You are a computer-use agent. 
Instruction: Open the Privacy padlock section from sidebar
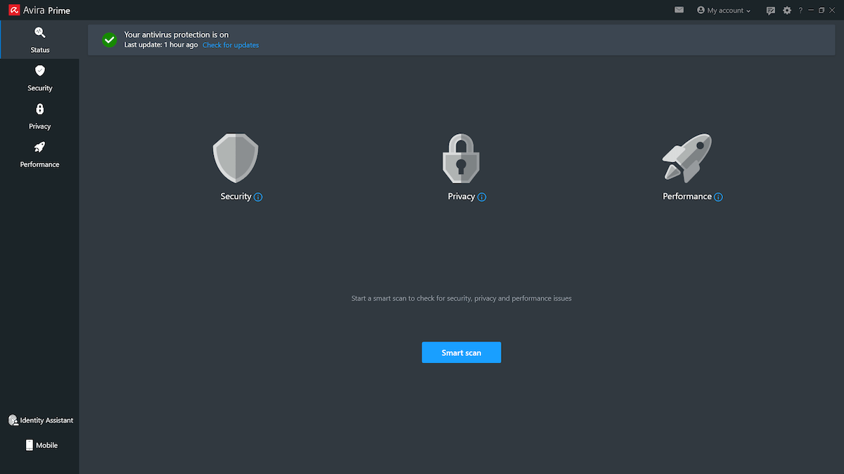39,109
